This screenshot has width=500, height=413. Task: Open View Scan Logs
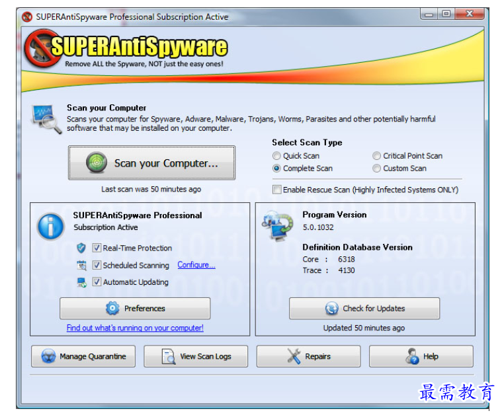tap(196, 356)
